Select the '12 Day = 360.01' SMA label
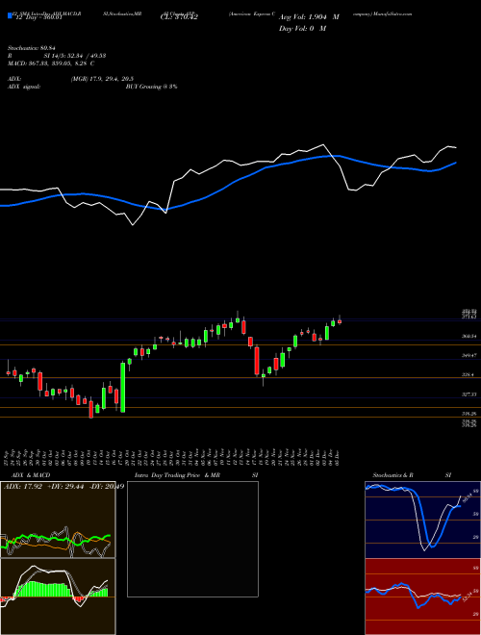Viewport: 481px width, 635px height. coord(38,18)
